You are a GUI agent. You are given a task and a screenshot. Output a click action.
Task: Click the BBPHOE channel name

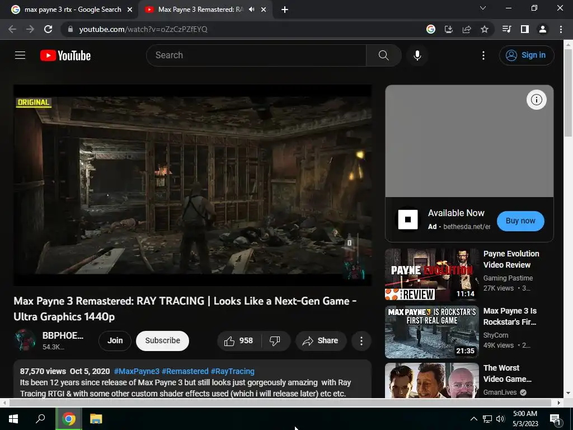click(x=63, y=335)
